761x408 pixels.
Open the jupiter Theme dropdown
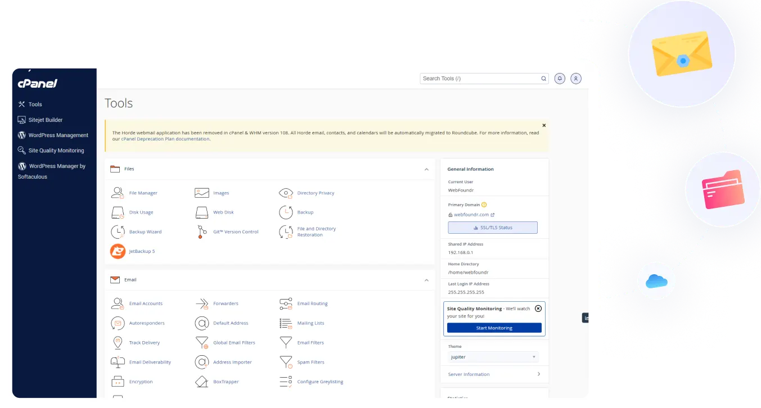point(493,357)
